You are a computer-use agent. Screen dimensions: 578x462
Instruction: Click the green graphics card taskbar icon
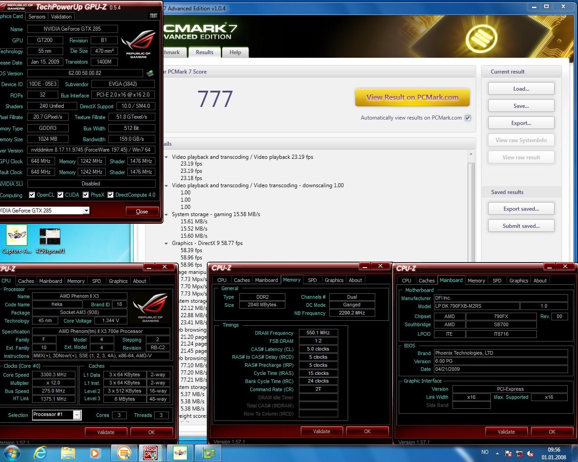click(208, 453)
